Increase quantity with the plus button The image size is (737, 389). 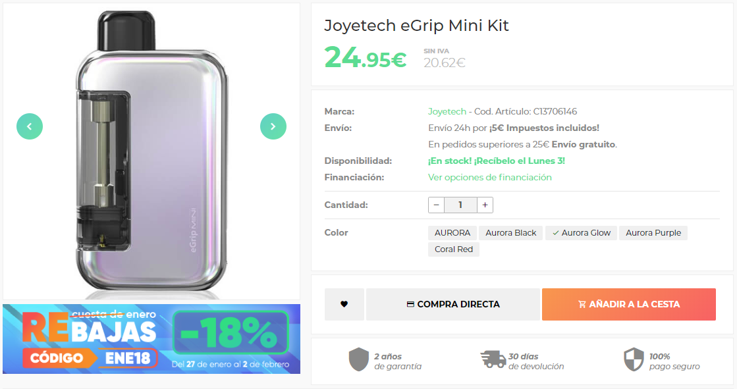[x=485, y=205]
